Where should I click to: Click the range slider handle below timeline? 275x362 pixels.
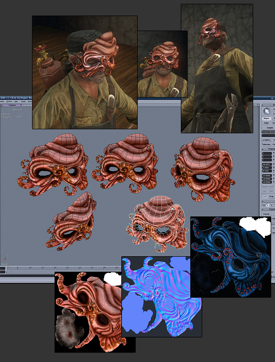tap(8, 272)
